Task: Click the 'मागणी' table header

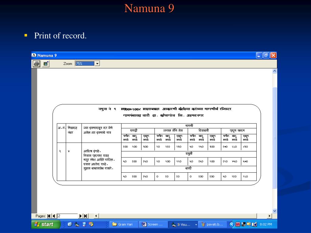Action: tap(189, 126)
